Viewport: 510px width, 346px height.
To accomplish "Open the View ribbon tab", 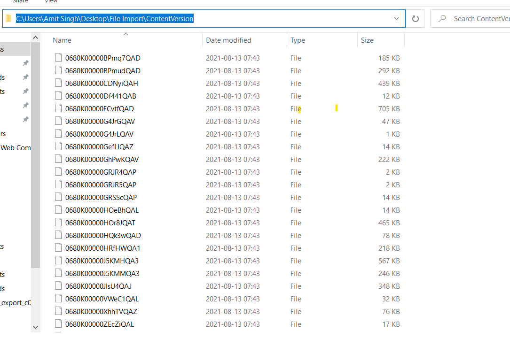I will click(x=51, y=2).
